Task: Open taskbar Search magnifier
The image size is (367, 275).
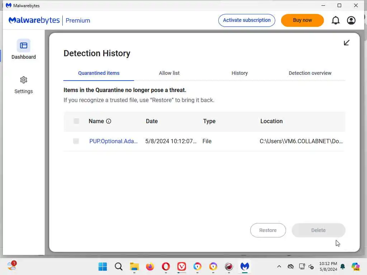Action: [118, 266]
